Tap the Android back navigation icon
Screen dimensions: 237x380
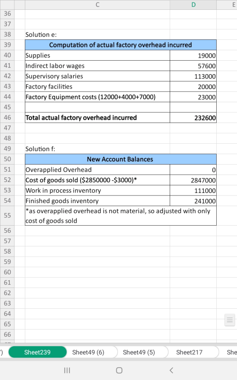pyautogui.click(x=171, y=370)
